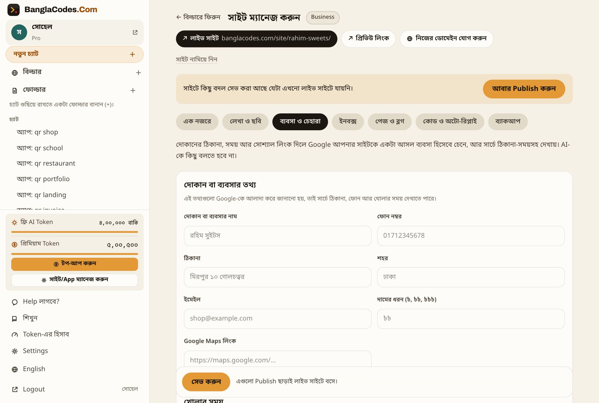Screen dimensions: 599x403
Task: Click the সেভ করুন button
Action: (x=206, y=382)
